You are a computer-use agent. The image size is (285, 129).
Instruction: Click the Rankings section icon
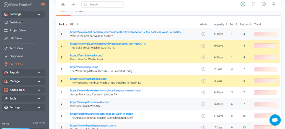coord(6,14)
